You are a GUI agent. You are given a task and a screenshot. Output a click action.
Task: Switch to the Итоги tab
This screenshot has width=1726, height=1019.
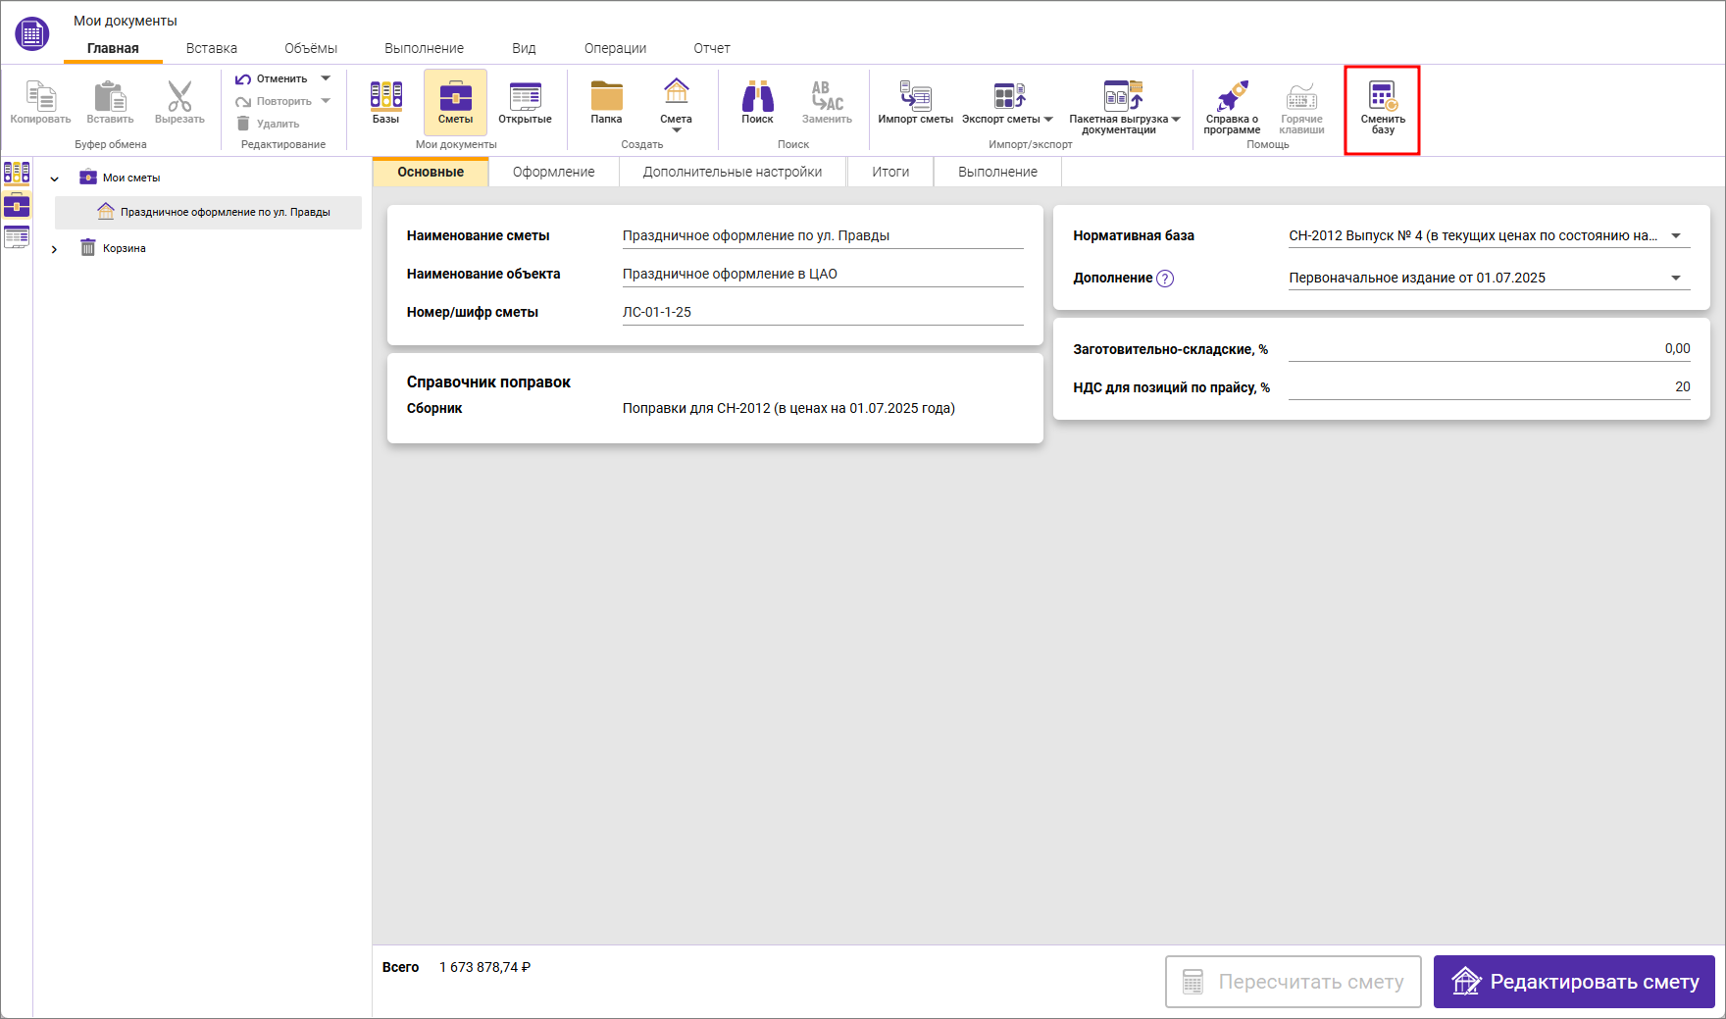(889, 172)
